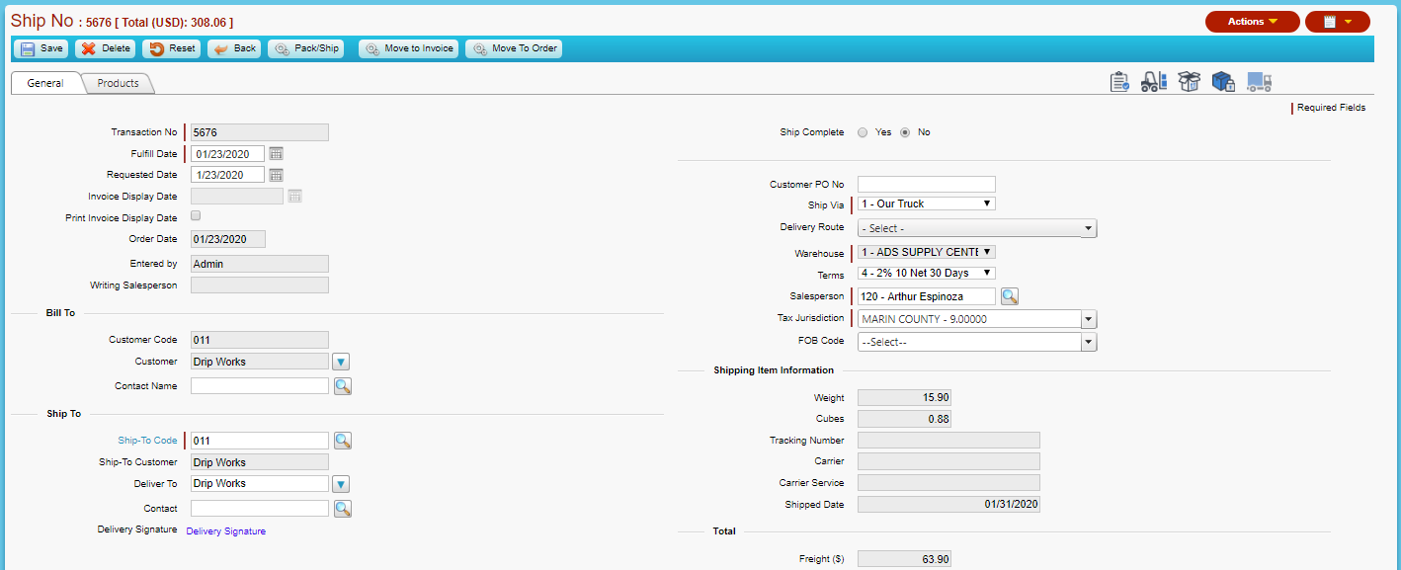
Task: Search Ship To Contact lookup magnifier
Action: coord(343,509)
